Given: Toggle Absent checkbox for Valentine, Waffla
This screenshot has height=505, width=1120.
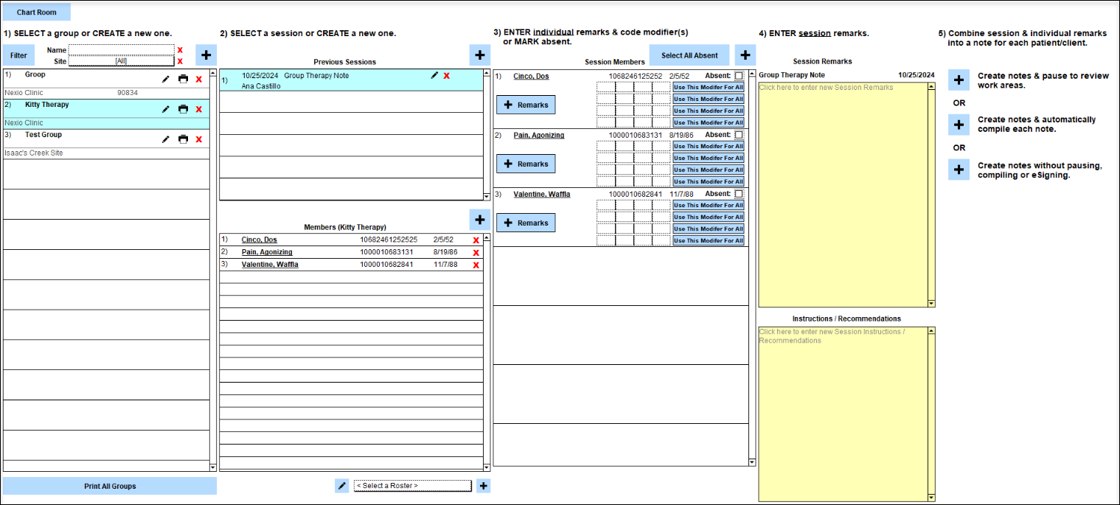Looking at the screenshot, I should 739,194.
